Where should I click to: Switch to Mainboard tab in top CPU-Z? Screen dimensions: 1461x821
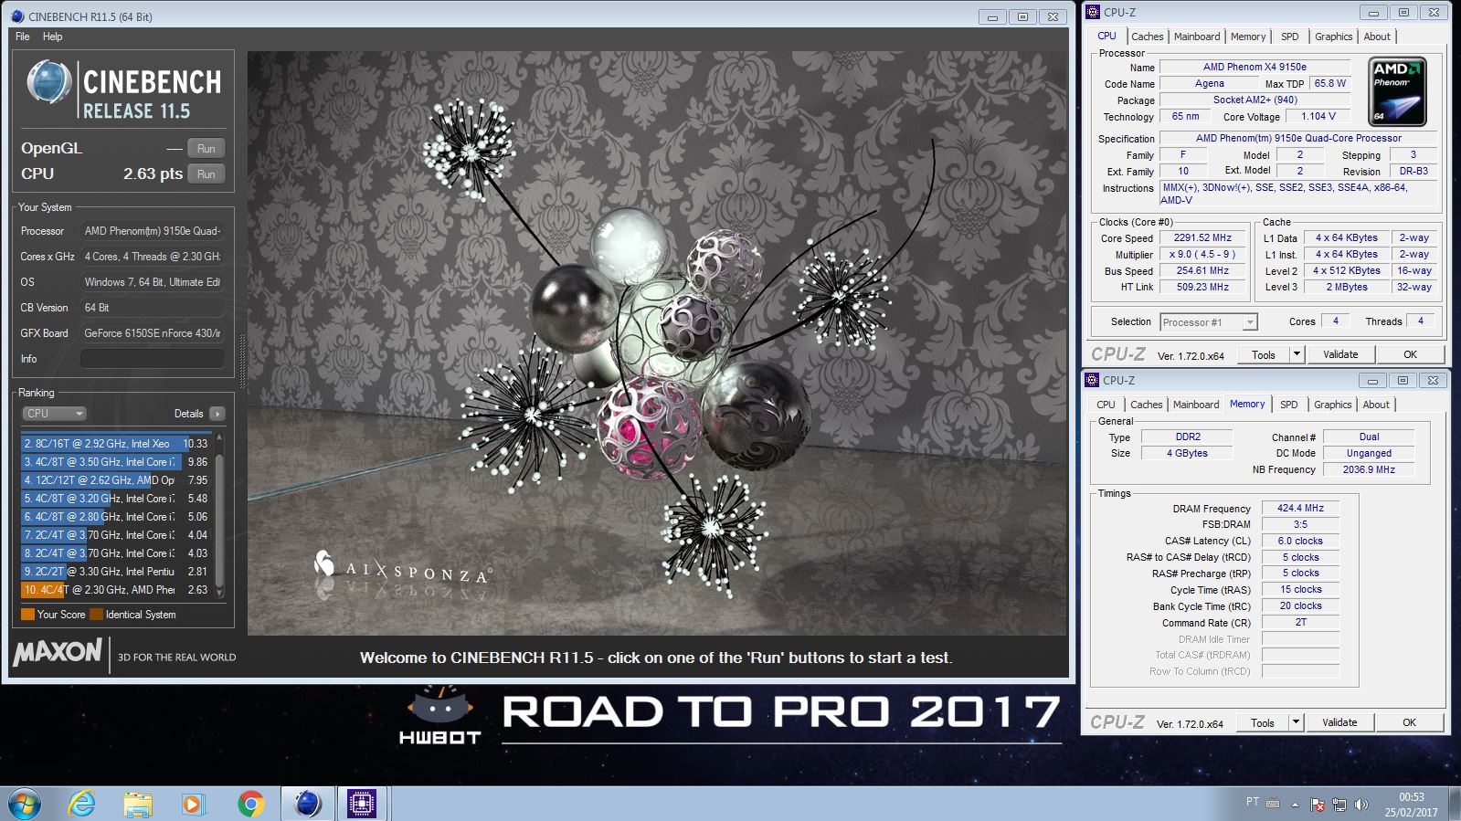coord(1196,37)
